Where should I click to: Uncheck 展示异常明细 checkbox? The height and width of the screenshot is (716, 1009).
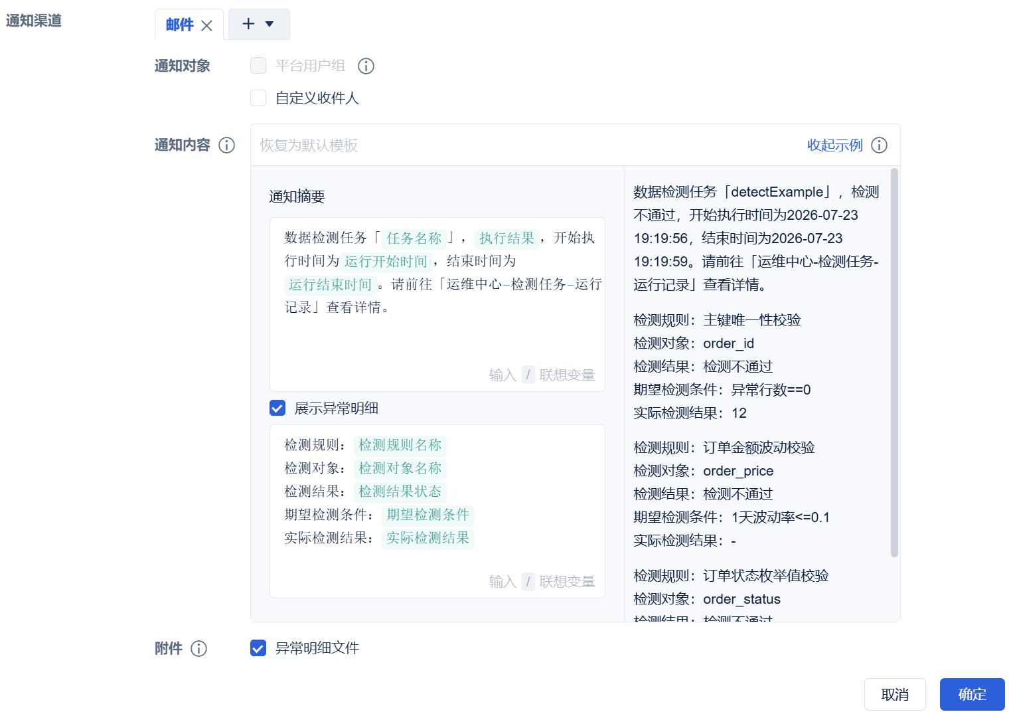pyautogui.click(x=277, y=408)
